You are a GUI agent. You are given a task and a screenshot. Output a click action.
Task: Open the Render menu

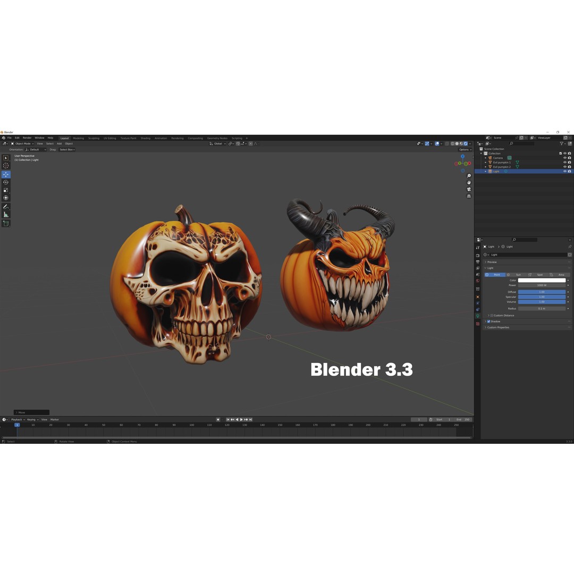[27, 138]
